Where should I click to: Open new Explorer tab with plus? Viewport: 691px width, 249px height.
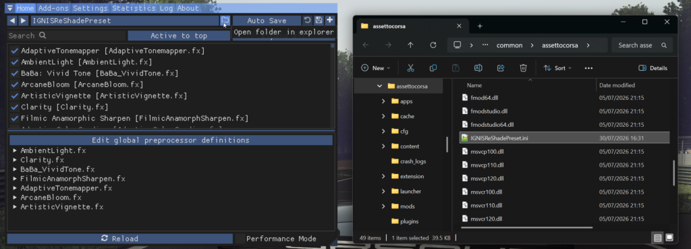tap(480, 26)
